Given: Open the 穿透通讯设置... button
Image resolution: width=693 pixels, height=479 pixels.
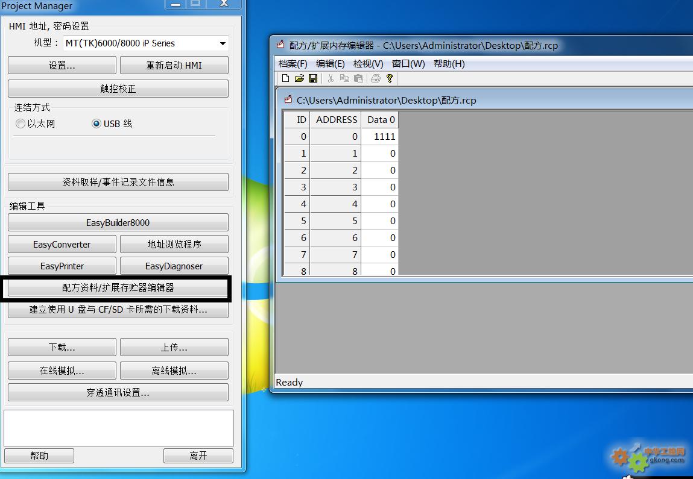Looking at the screenshot, I should 118,392.
